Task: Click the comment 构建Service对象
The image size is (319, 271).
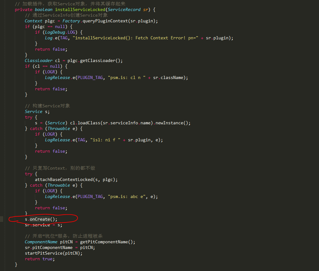Action: pyautogui.click(x=47, y=106)
